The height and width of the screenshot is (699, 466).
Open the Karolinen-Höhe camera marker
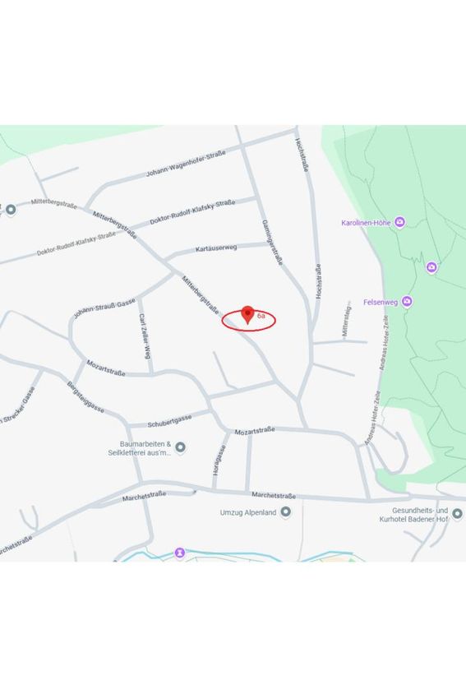[400, 222]
